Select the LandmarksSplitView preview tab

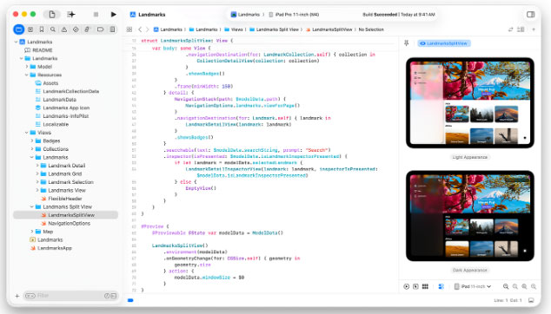coord(444,43)
